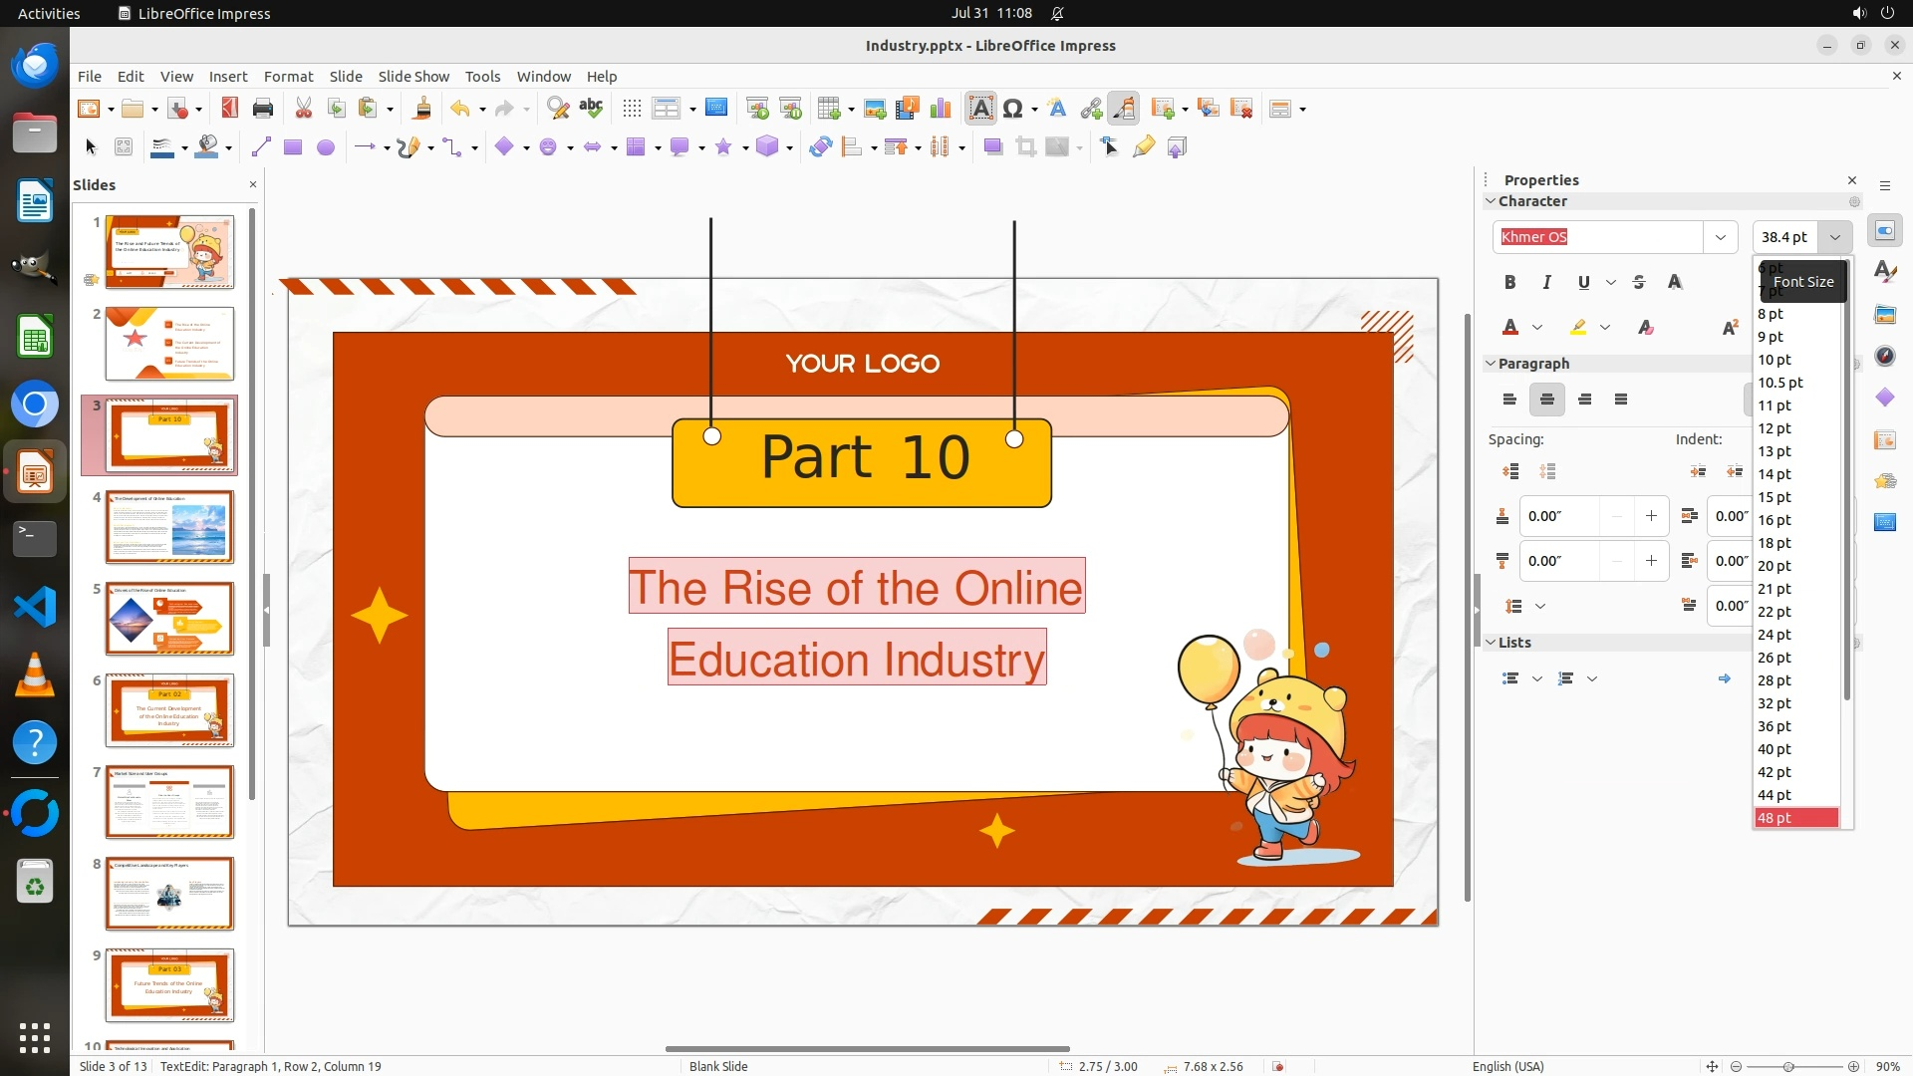Select the Ellipse shape tool
Screen dimensions: 1913x1076
point(325,147)
